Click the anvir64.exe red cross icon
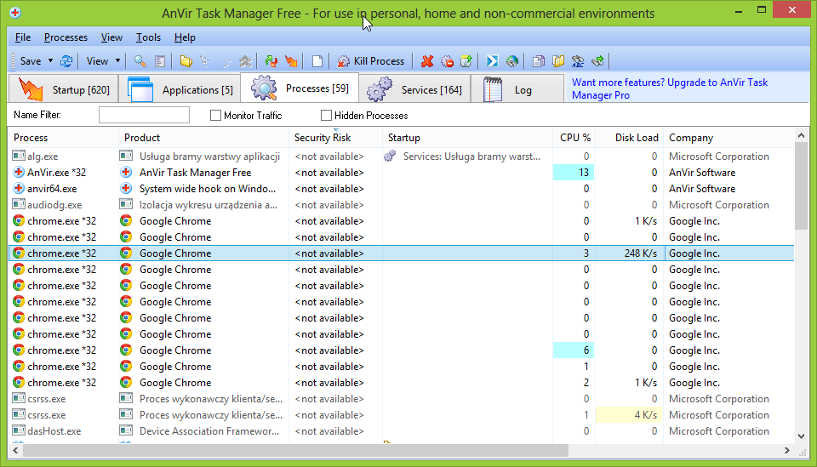The height and width of the screenshot is (467, 817). pyautogui.click(x=19, y=189)
